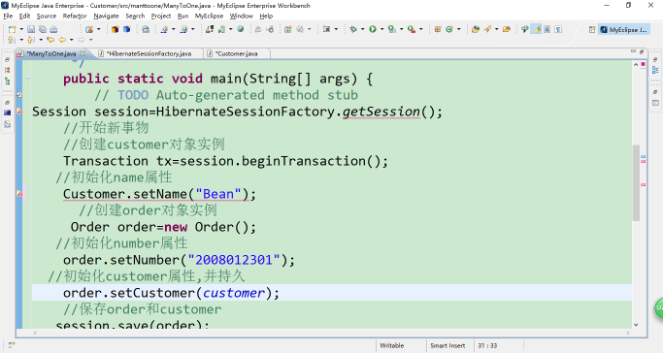This screenshot has width=663, height=353.
Task: Click the editor scroll down arrow
Action: pyautogui.click(x=636, y=325)
